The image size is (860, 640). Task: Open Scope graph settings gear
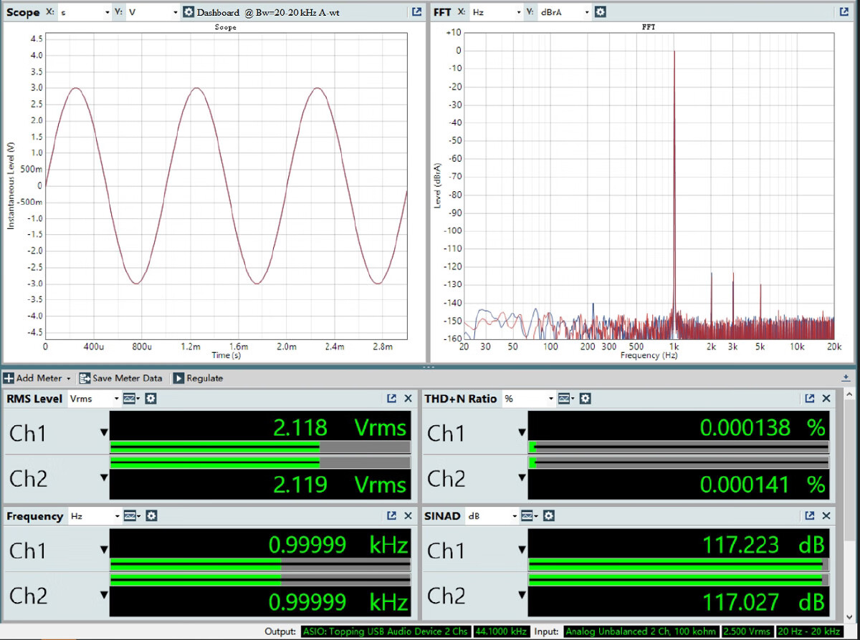pyautogui.click(x=188, y=12)
